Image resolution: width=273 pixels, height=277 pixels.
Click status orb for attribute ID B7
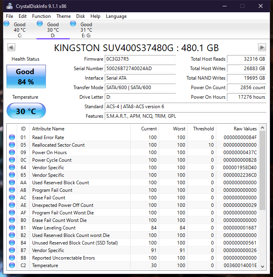coord(12,250)
